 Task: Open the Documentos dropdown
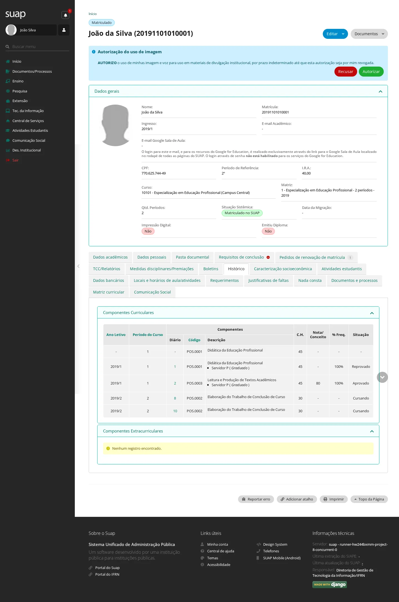click(x=369, y=34)
